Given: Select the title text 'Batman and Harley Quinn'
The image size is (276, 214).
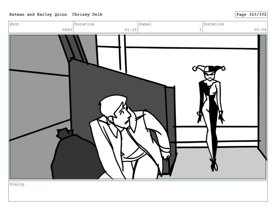Looking at the screenshot, I should coord(38,15).
